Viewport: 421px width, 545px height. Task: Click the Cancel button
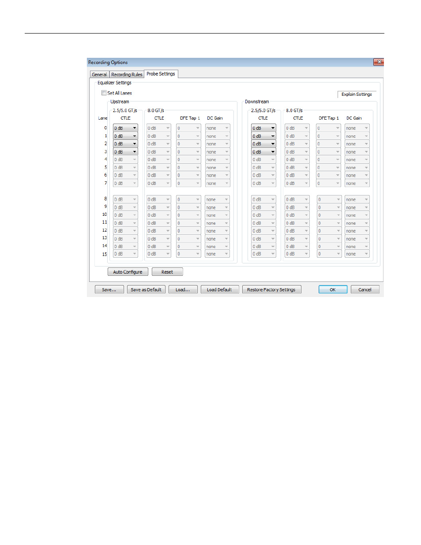coord(365,289)
